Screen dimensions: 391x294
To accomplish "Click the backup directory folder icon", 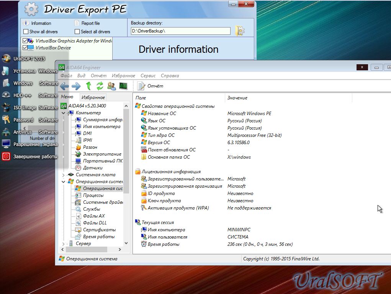I will tap(240, 31).
